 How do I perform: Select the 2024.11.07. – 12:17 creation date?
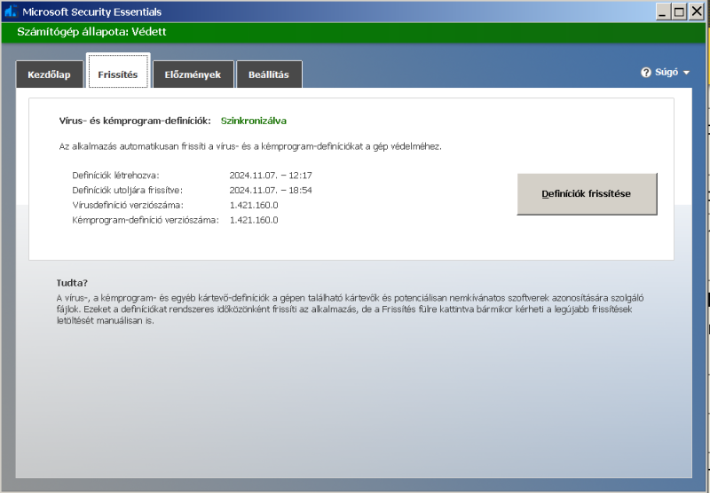[271, 176]
